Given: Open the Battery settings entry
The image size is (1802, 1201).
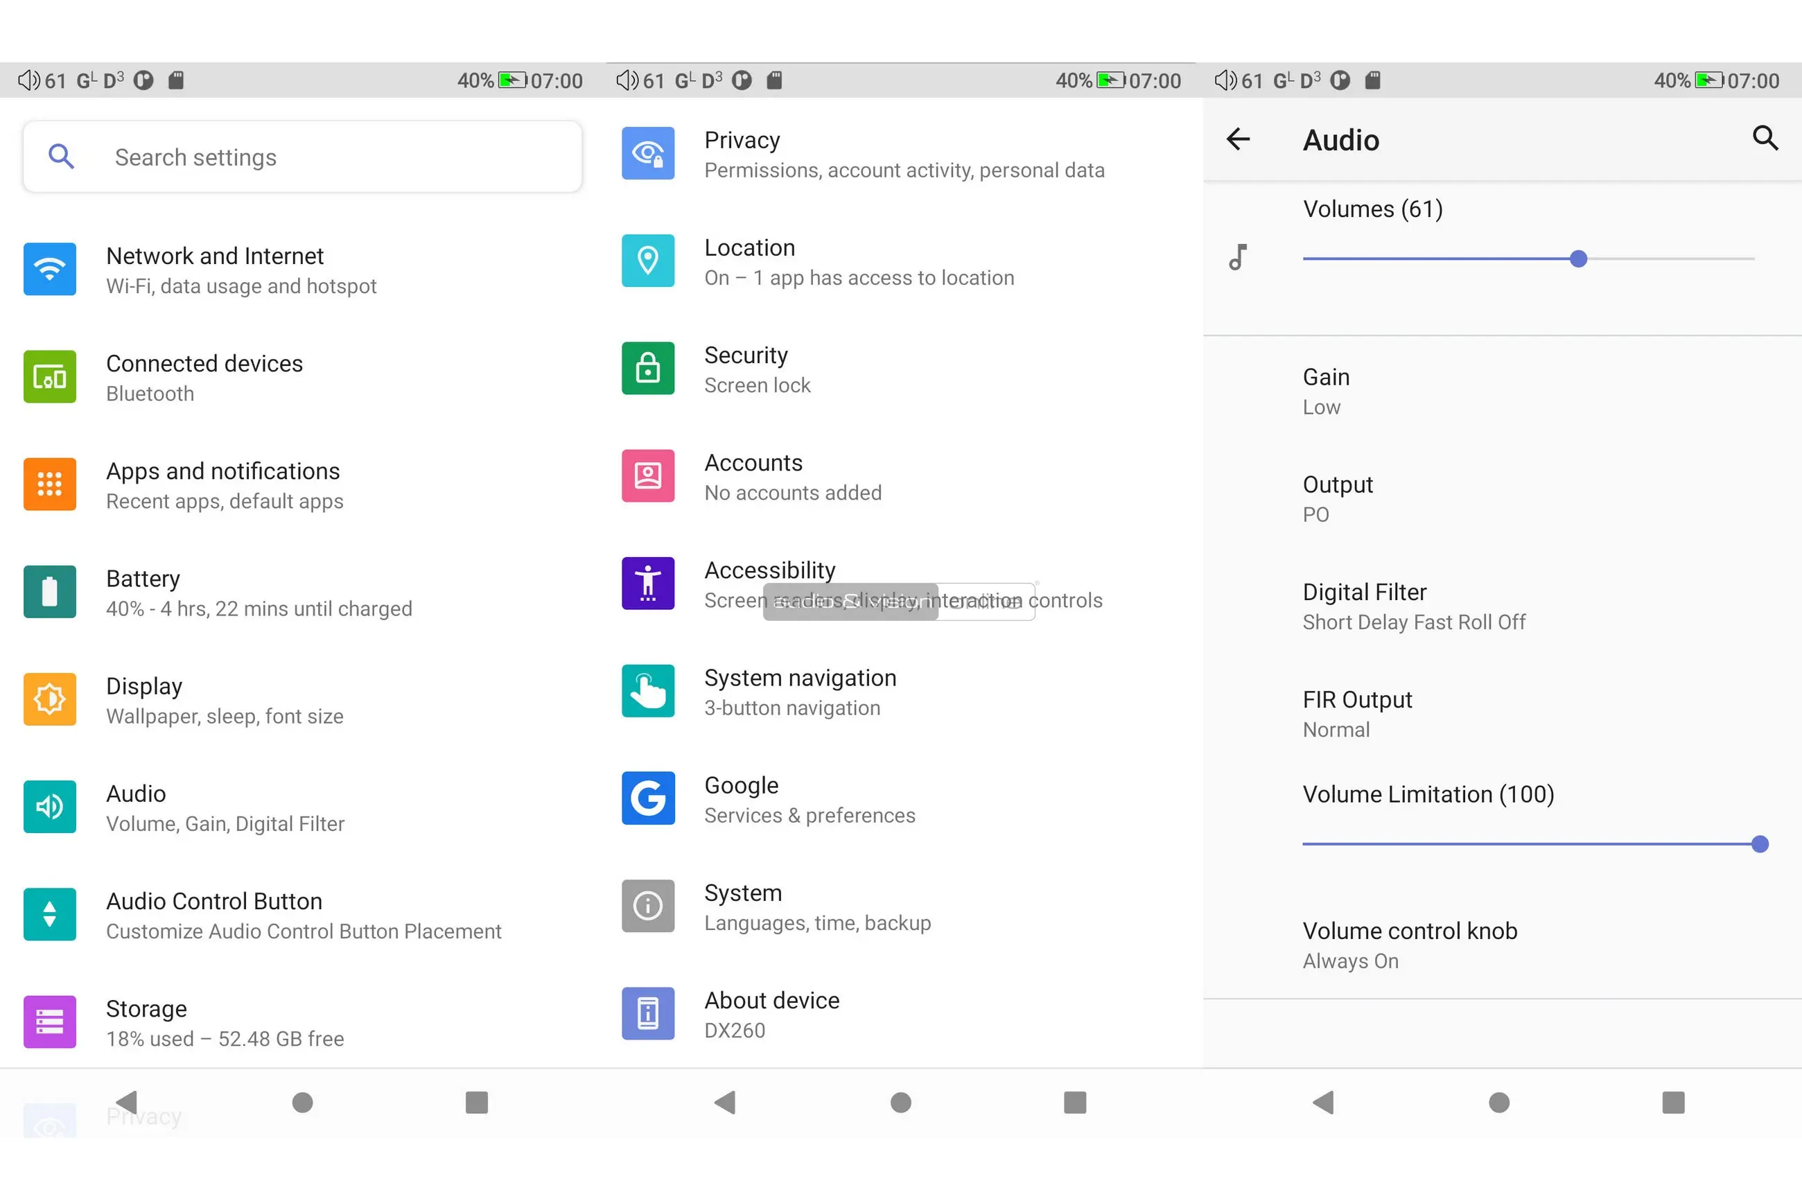Looking at the screenshot, I should point(258,592).
